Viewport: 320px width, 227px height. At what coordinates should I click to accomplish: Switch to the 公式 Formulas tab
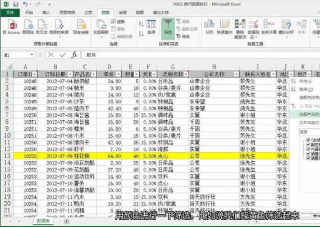(88, 12)
